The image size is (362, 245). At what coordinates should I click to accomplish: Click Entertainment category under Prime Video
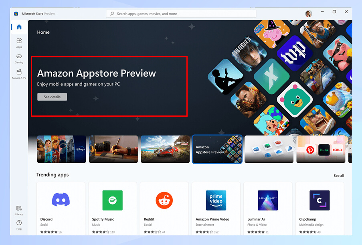point(205,225)
